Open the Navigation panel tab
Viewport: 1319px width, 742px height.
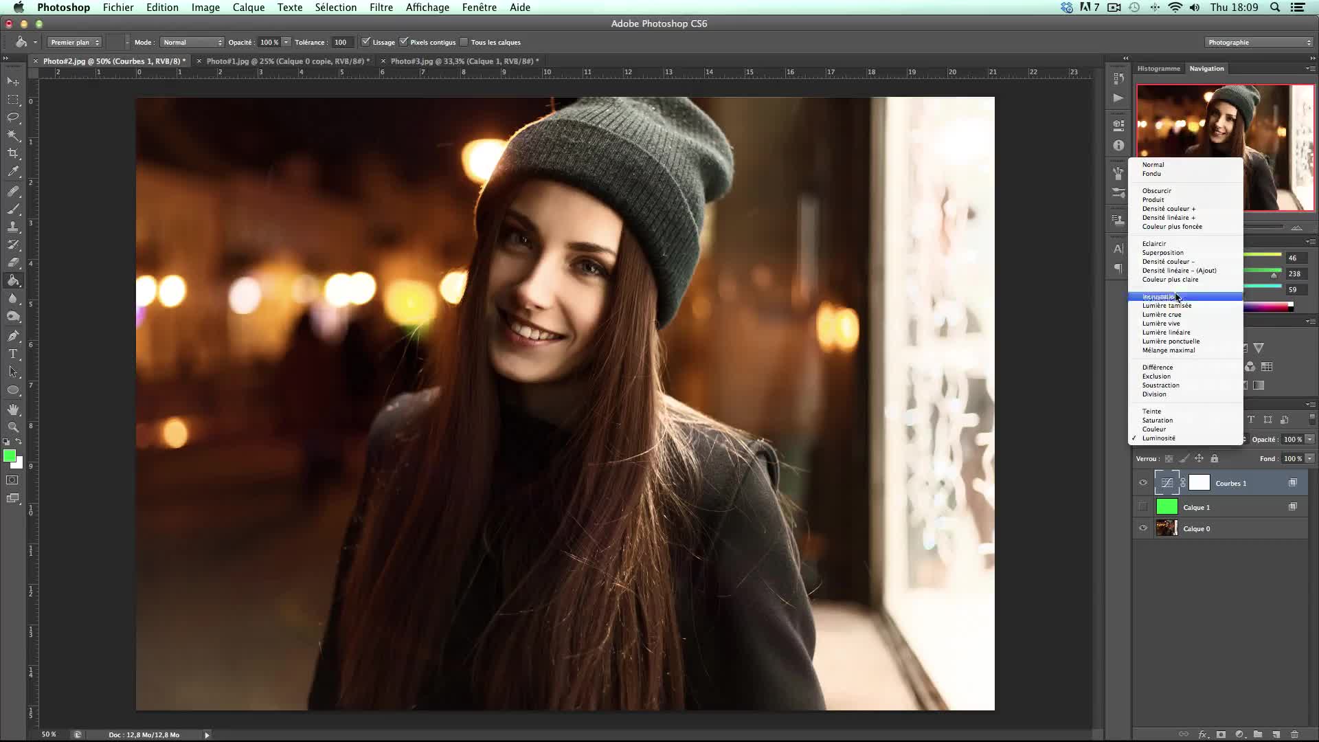click(1206, 68)
